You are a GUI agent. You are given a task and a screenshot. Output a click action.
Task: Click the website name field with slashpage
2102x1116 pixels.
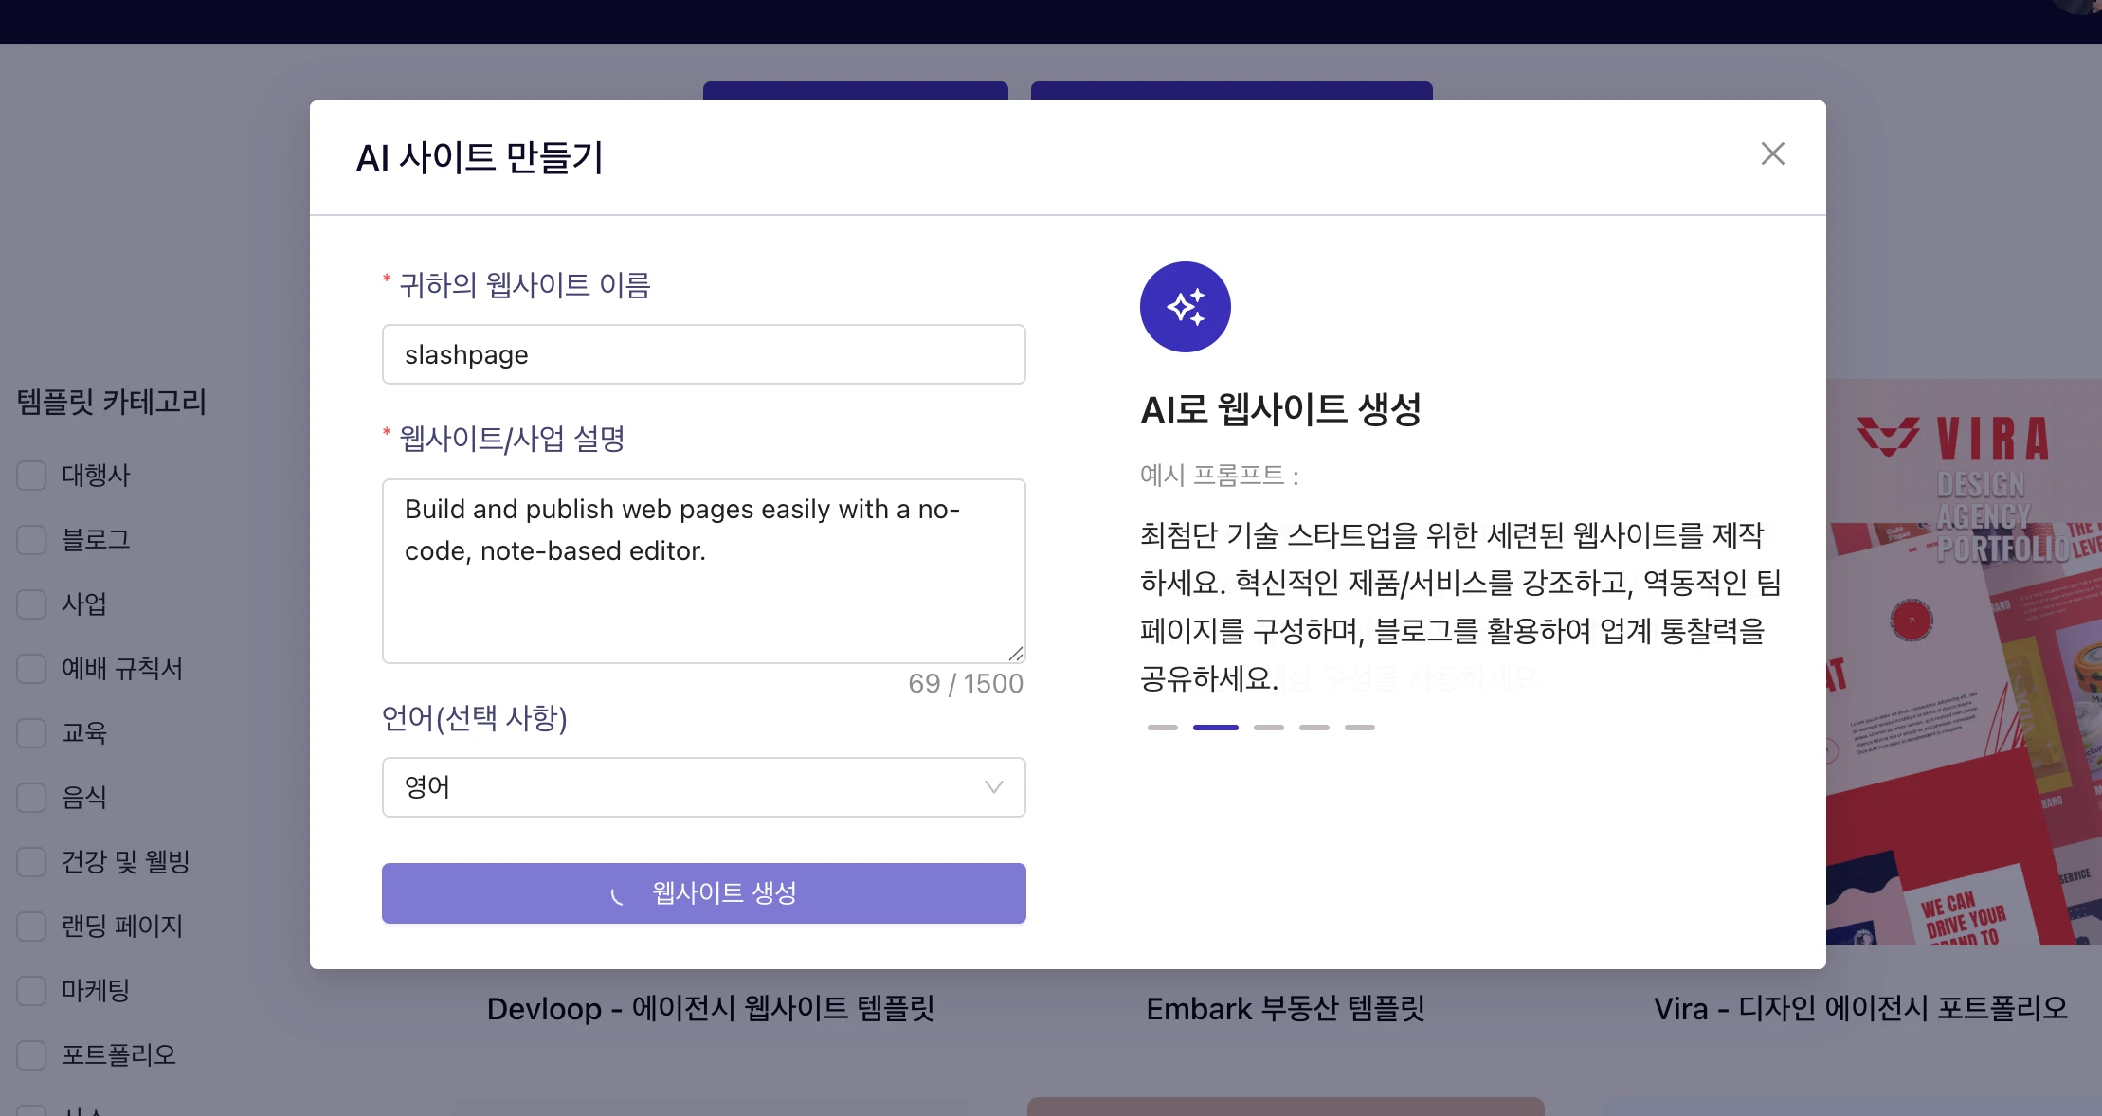point(703,354)
